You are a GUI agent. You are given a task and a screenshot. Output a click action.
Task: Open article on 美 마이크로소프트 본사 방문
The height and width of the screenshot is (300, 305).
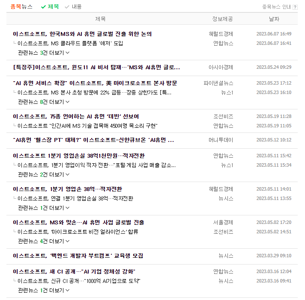pyautogui.click(x=95, y=83)
